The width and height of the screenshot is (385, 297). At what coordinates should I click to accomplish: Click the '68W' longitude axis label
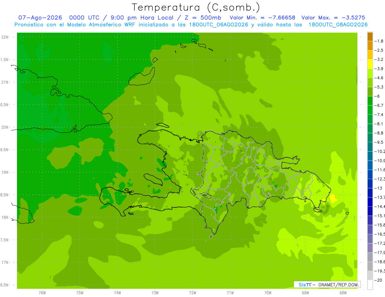click(343, 293)
